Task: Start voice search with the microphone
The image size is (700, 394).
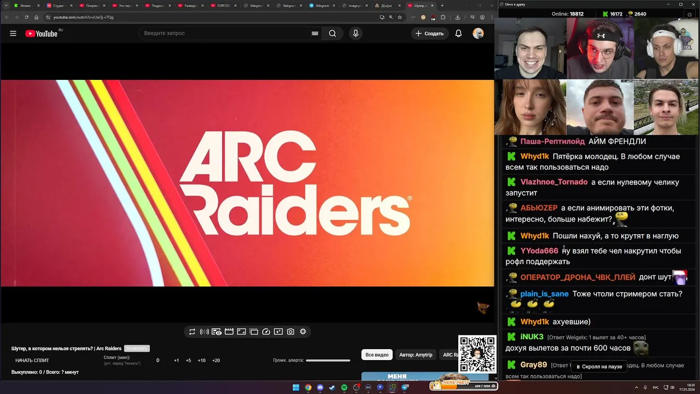Action: [355, 33]
